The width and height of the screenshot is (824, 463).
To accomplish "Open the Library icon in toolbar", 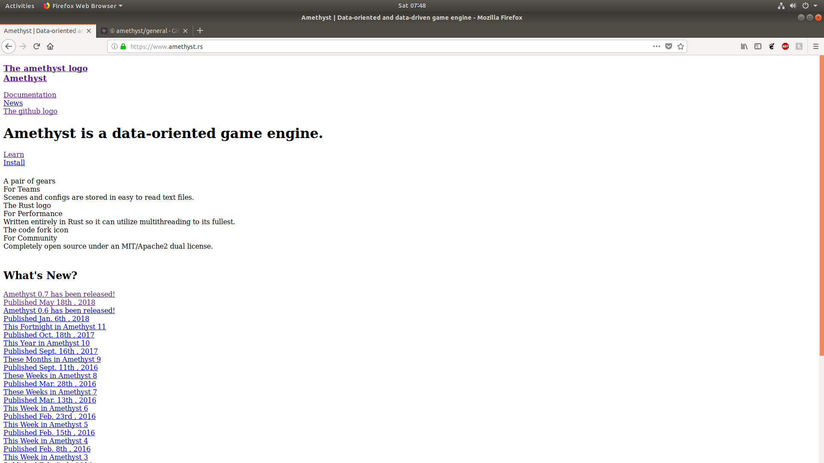I will pos(744,46).
